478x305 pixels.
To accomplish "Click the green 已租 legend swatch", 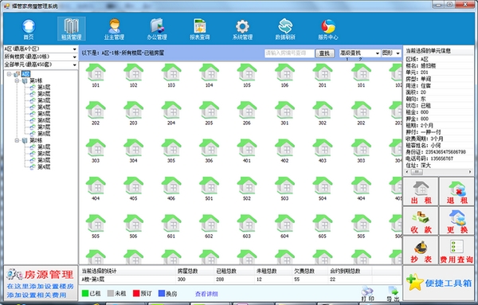I will (85, 293).
